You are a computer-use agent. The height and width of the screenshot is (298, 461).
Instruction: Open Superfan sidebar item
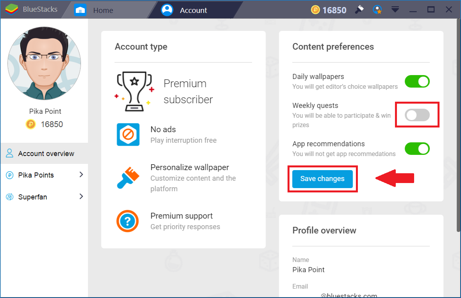click(44, 197)
